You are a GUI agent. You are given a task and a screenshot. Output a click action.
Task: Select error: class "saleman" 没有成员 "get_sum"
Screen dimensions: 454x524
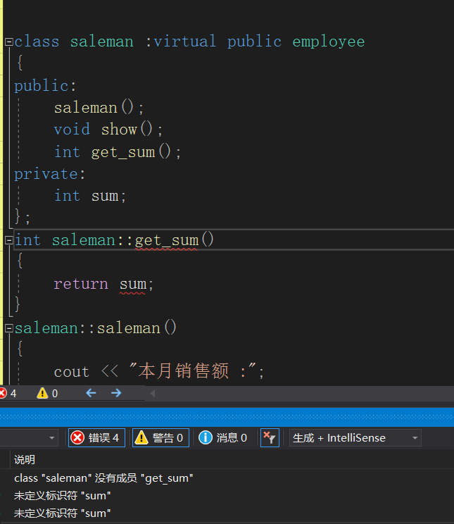[x=103, y=478]
